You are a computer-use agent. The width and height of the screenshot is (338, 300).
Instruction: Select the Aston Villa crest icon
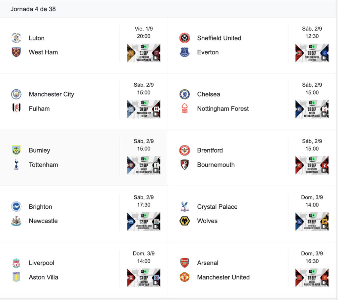pos(16,277)
